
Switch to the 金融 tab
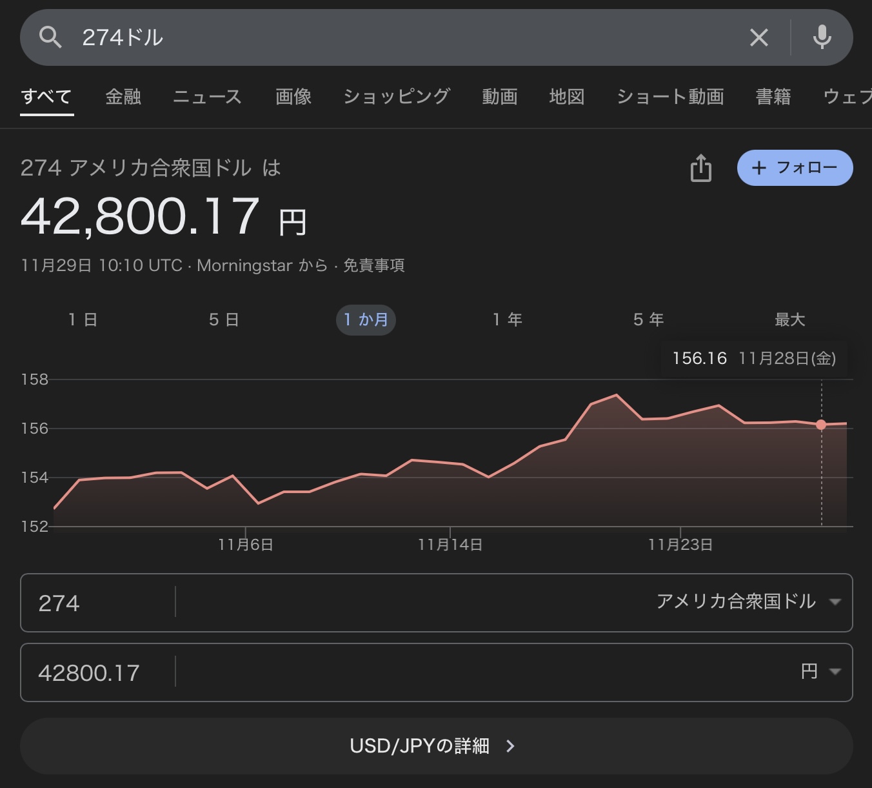coord(123,97)
